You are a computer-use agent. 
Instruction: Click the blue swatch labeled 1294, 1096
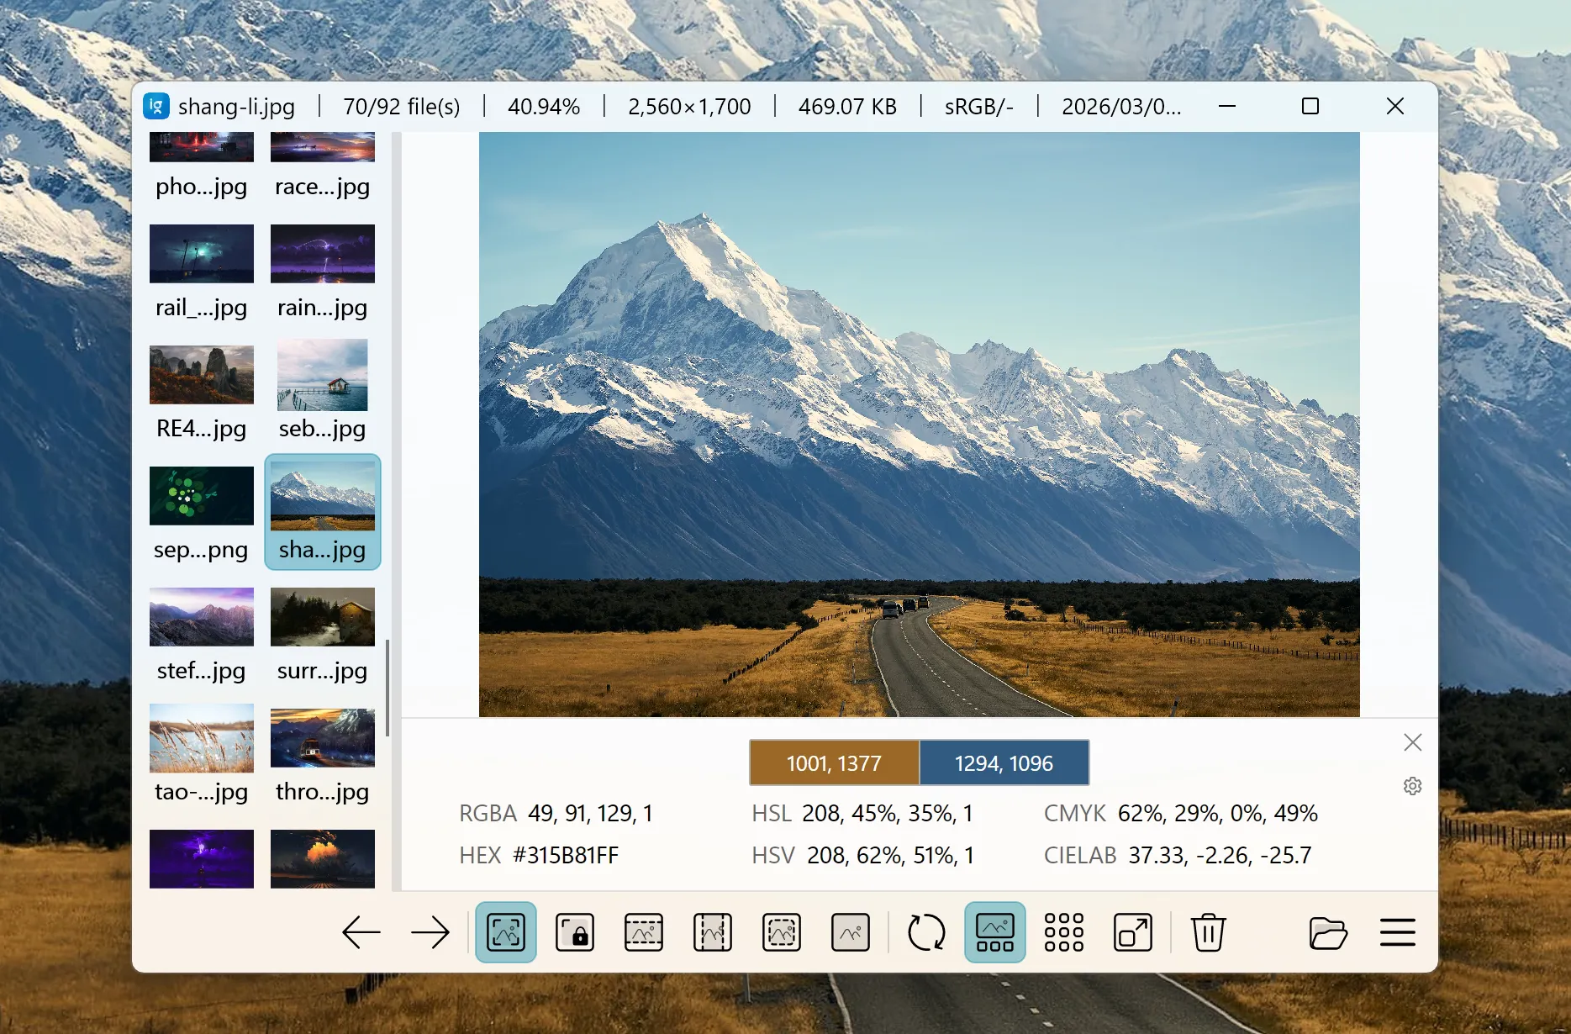[x=1004, y=763]
